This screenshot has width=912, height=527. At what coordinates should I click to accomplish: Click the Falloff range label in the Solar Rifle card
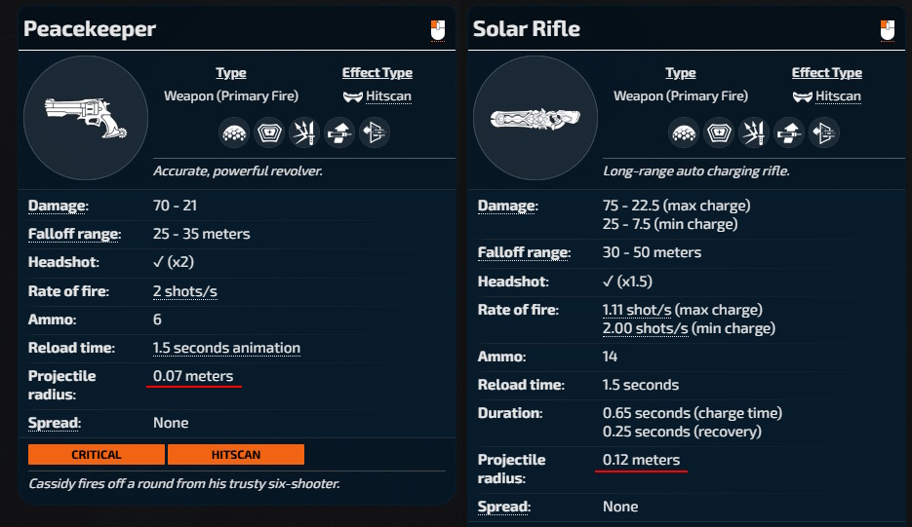click(524, 252)
